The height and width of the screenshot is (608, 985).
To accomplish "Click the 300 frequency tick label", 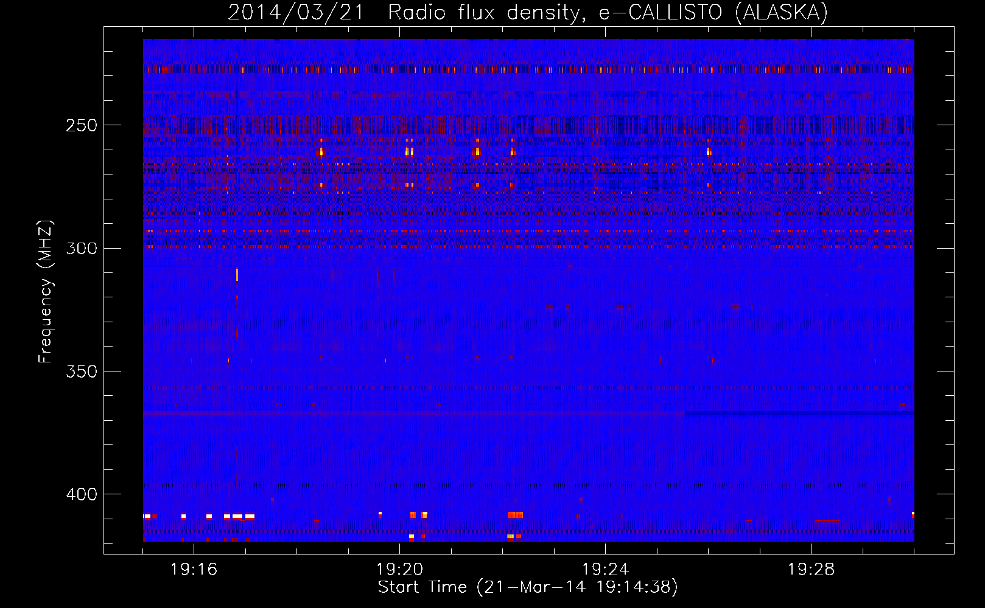I will 82,248.
